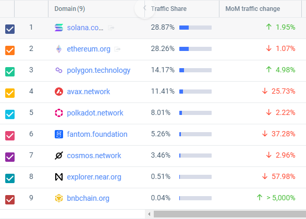The height and width of the screenshot is (219, 306).
Task: Click the 2.96% MoM change value
Action: pos(285,156)
